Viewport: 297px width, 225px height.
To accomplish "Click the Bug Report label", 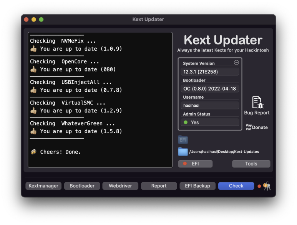I will pyautogui.click(x=257, y=113).
